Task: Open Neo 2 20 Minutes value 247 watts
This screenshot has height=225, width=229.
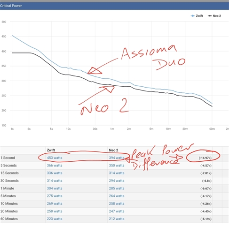Action: tap(117, 211)
